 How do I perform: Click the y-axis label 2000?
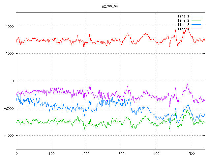(10, 54)
